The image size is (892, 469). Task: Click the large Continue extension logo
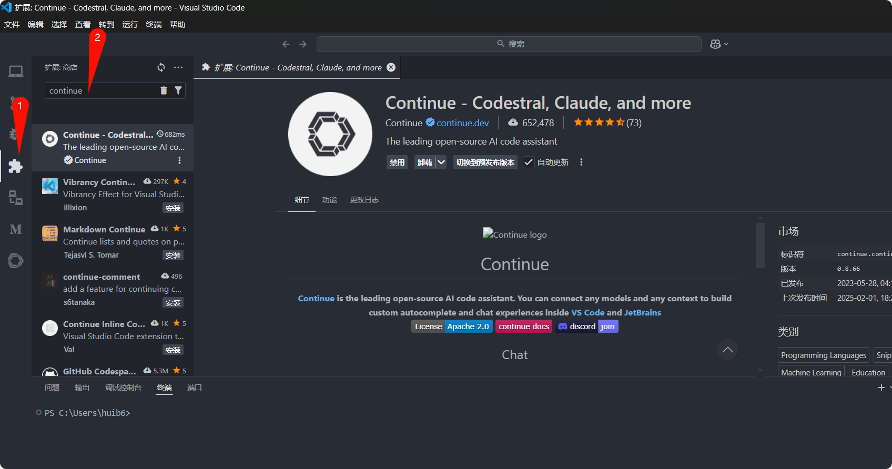click(330, 134)
